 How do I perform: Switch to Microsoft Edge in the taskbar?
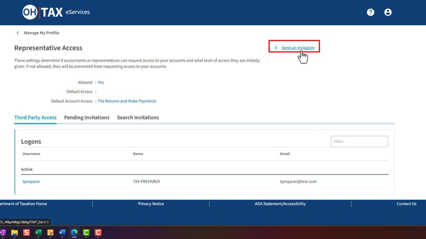(x=74, y=233)
